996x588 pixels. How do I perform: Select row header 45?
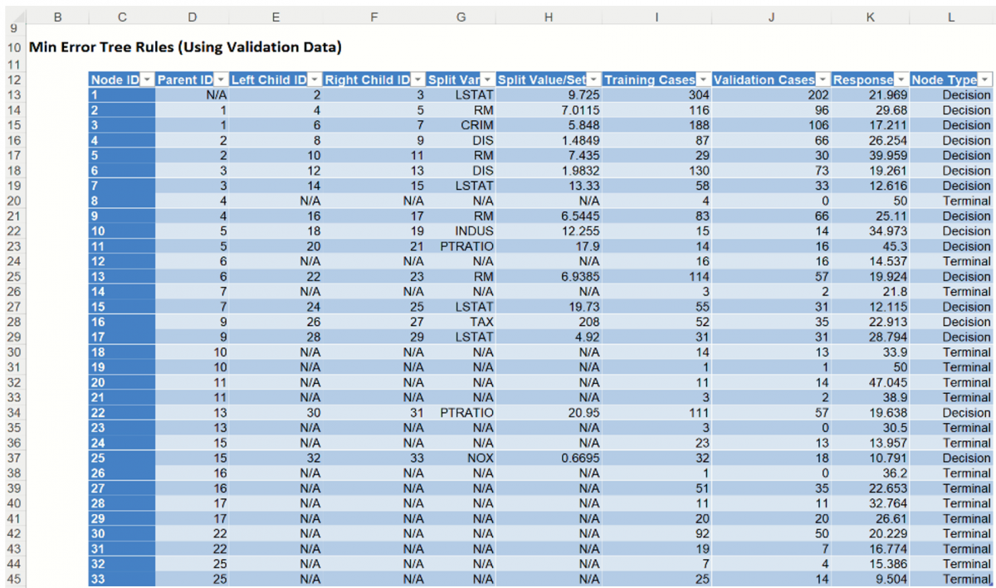(x=12, y=579)
